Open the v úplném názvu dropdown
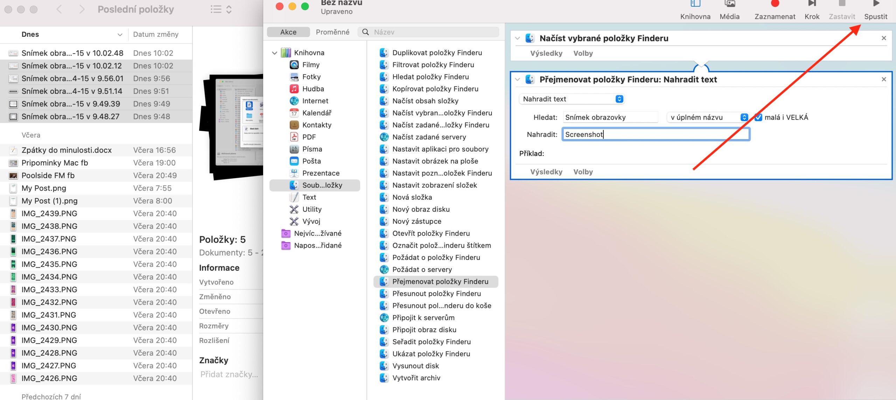896x400 pixels. 707,117
